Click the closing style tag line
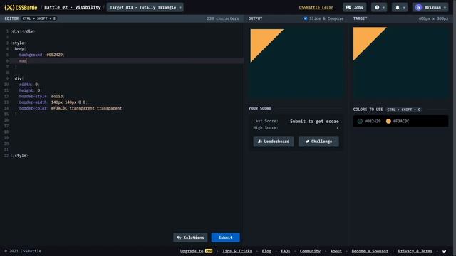Image resolution: width=456 pixels, height=256 pixels. point(19,156)
